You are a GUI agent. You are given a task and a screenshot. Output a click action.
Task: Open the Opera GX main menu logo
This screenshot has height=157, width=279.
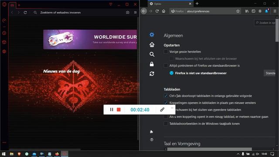(x=4, y=4)
